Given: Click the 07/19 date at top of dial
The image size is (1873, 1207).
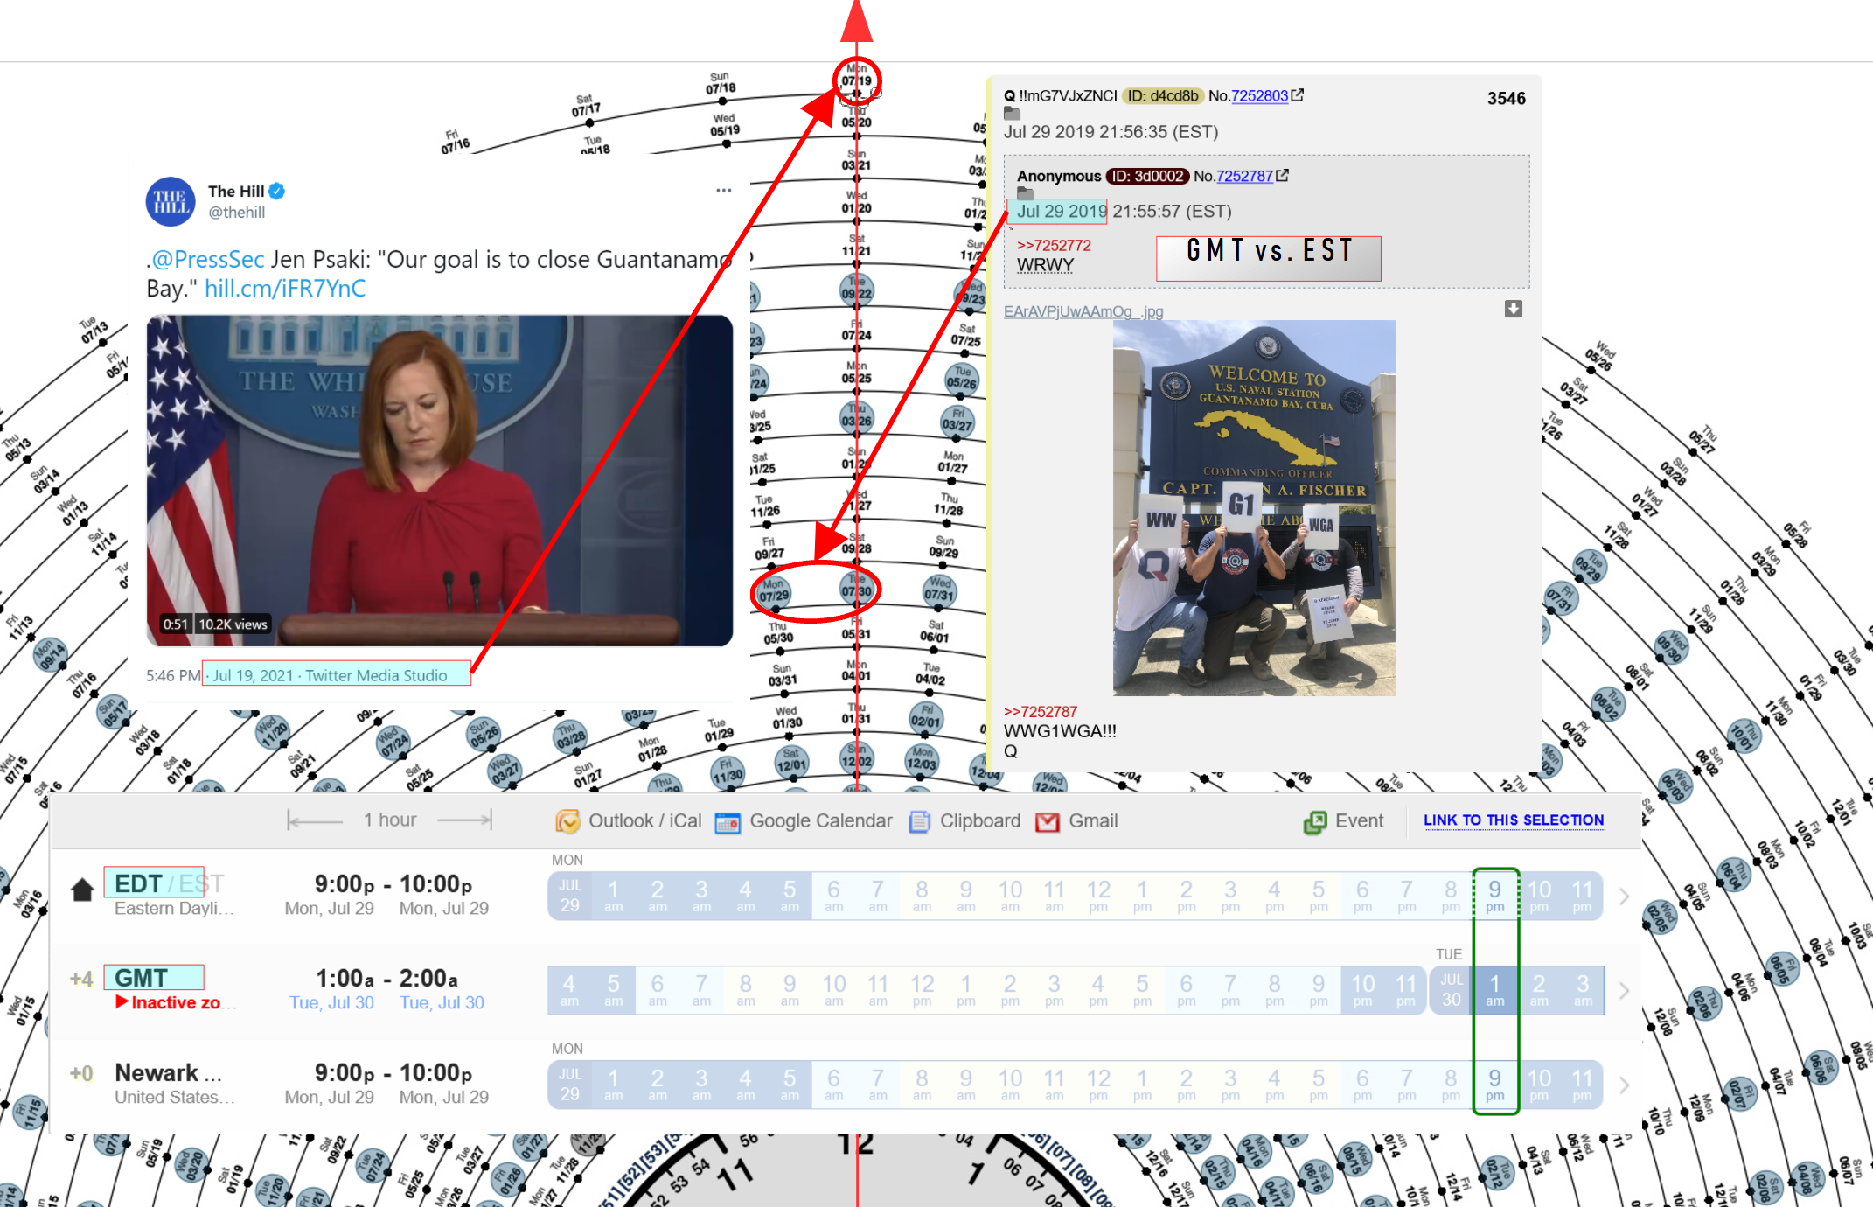Looking at the screenshot, I should [856, 80].
